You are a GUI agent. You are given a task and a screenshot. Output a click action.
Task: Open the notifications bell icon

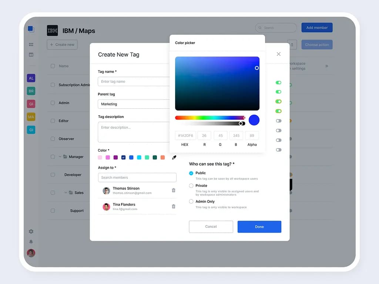(31, 241)
